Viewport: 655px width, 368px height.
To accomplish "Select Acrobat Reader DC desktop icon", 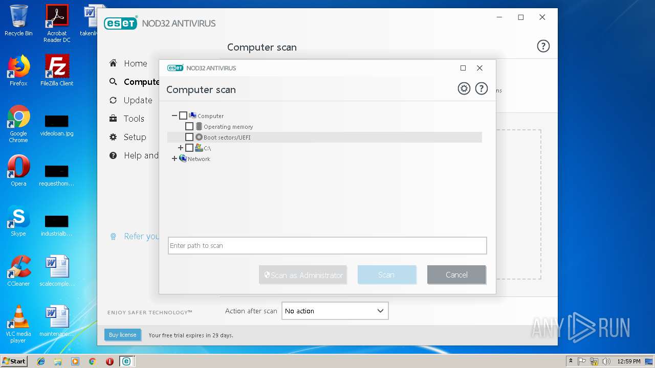I will tap(57, 24).
